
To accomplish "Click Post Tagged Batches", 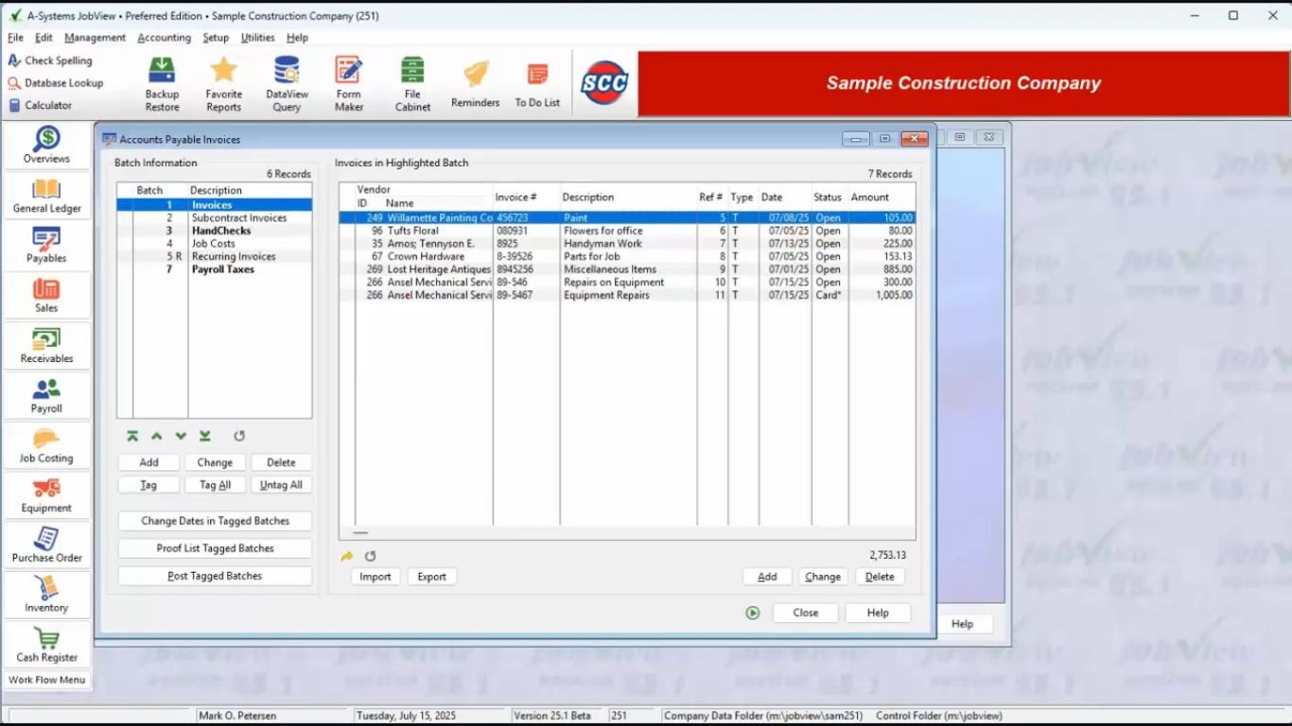I will pos(215,576).
